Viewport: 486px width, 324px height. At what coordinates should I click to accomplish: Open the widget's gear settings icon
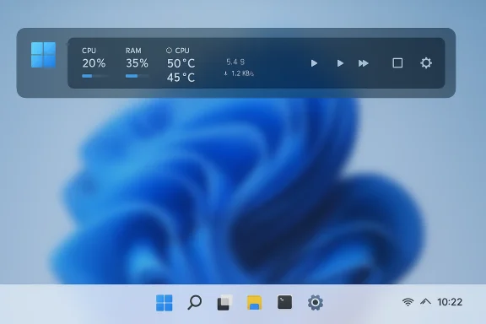(426, 63)
